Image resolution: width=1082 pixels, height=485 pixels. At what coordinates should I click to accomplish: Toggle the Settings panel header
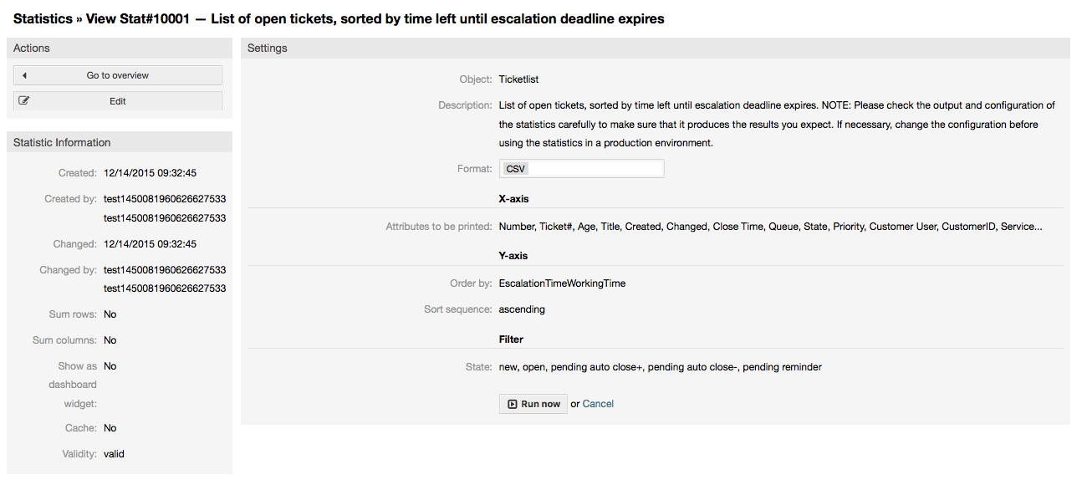coord(655,48)
